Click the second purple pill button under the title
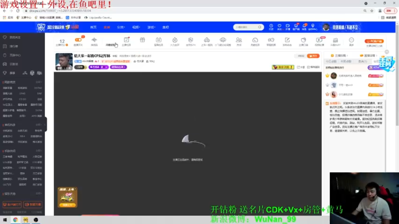The image size is (399, 224). click(x=118, y=67)
